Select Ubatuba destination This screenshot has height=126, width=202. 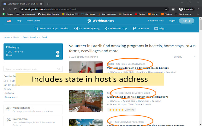(x=9, y=93)
